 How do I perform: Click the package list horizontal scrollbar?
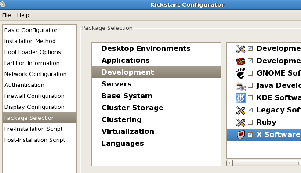click(x=267, y=163)
